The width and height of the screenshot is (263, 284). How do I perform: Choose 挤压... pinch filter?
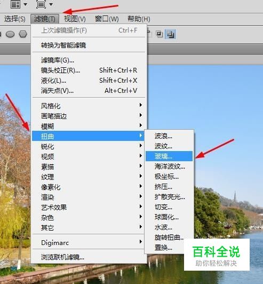[x=169, y=186]
